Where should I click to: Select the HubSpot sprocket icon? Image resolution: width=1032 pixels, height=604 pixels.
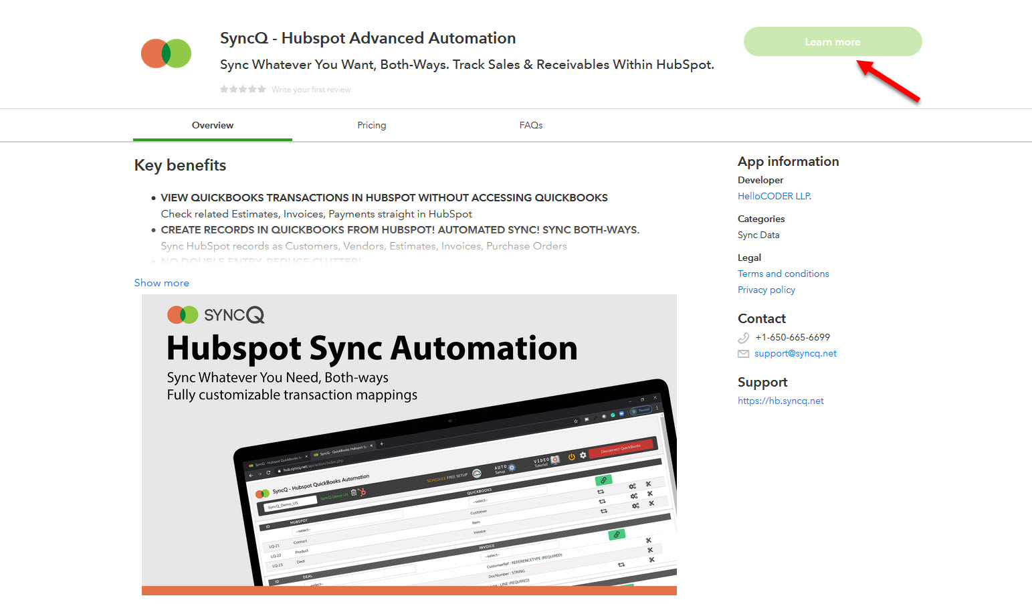(363, 492)
